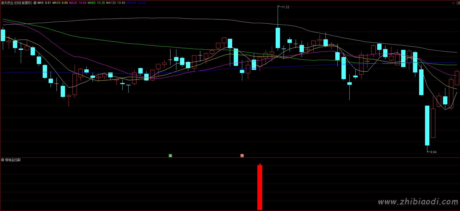The width and height of the screenshot is (460, 211).
Task: Click the 8.84 low price label
Action: click(433, 152)
